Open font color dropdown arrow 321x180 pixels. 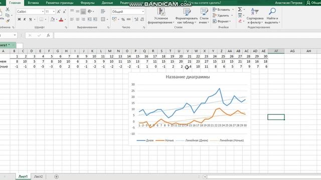tap(65, 19)
